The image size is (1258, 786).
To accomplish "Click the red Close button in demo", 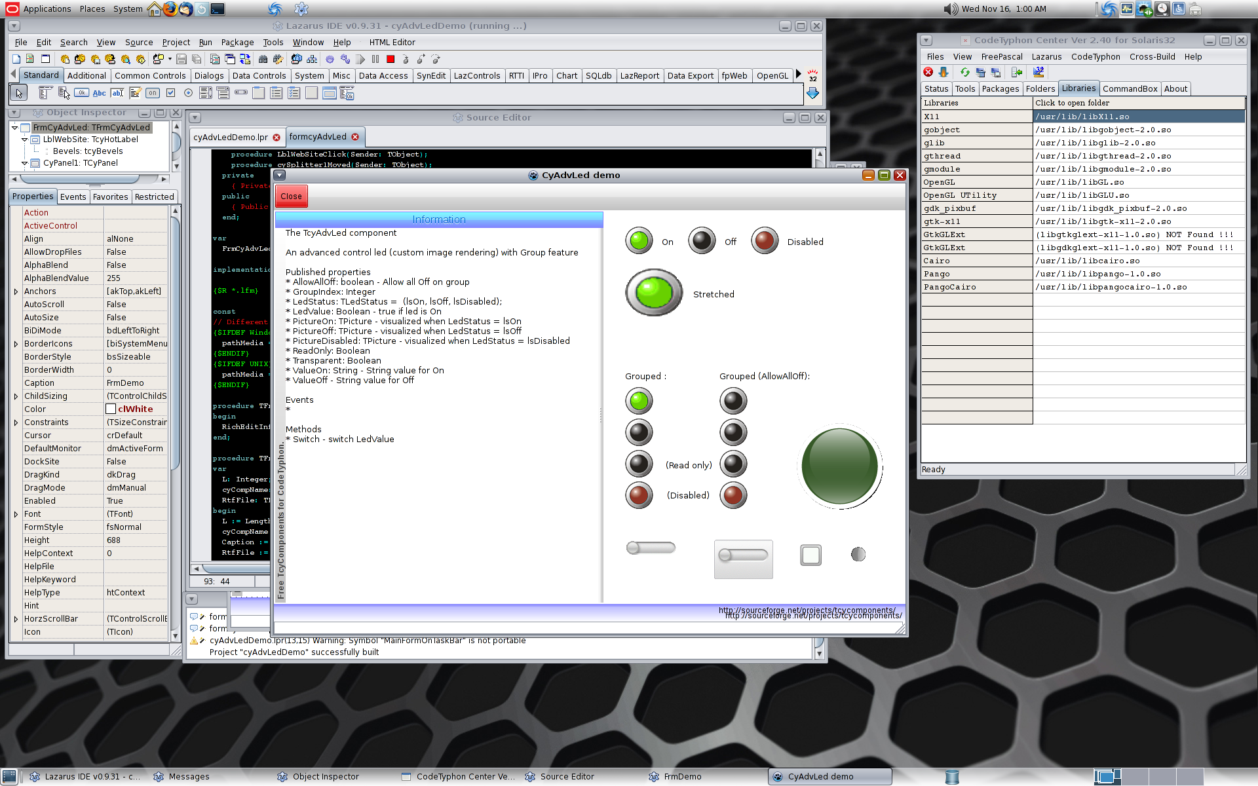I will click(x=291, y=196).
